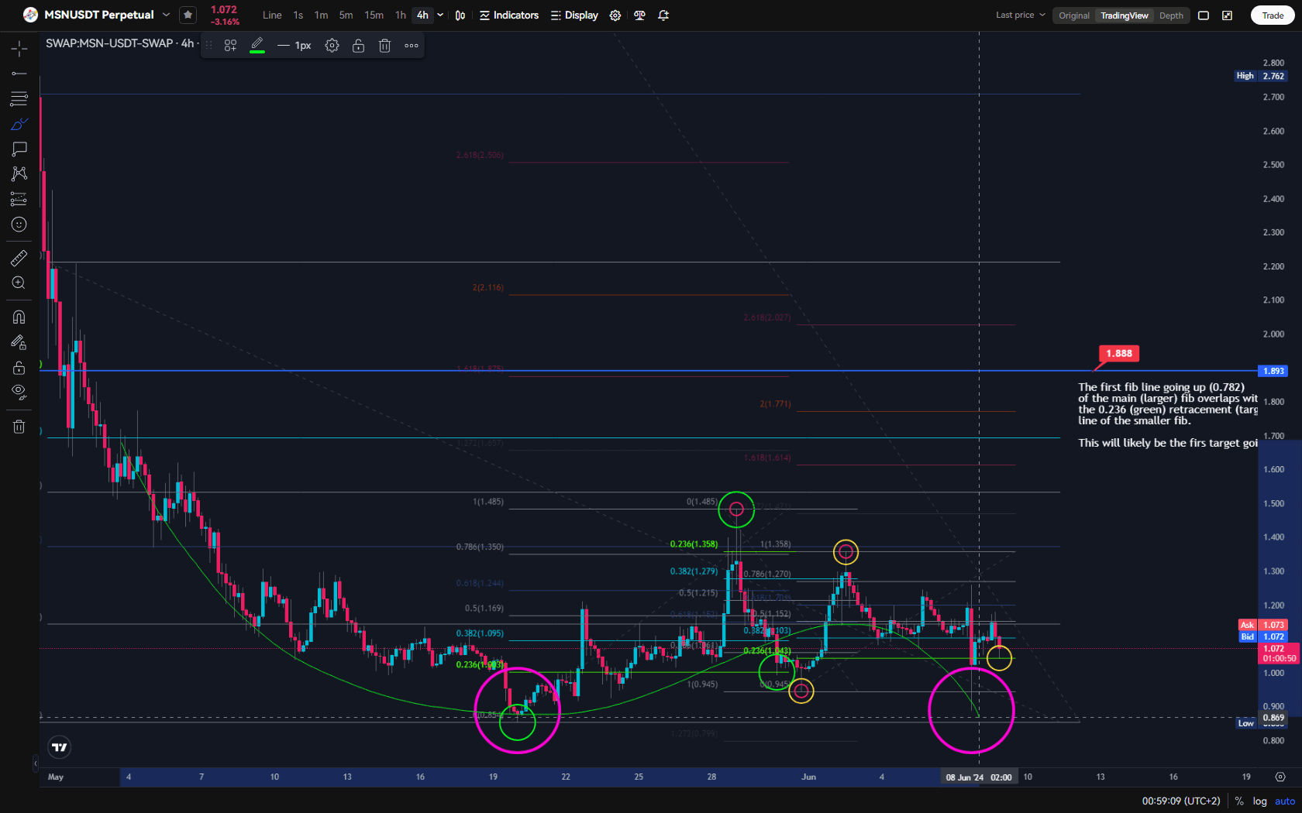Switch to the Depth chart tab
1302x813 pixels.
coord(1171,15)
